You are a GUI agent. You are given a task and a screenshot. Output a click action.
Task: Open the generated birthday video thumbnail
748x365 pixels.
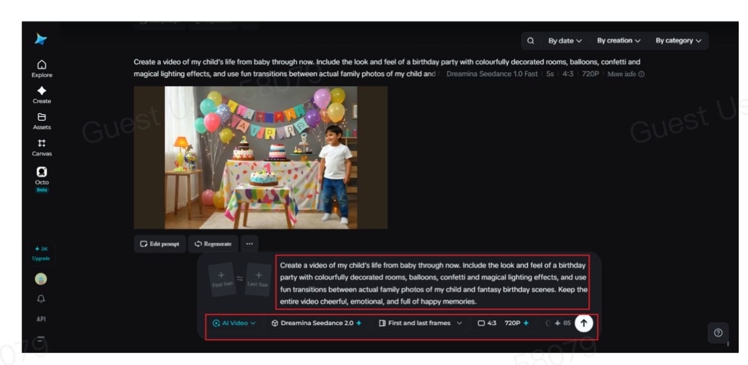[260, 157]
